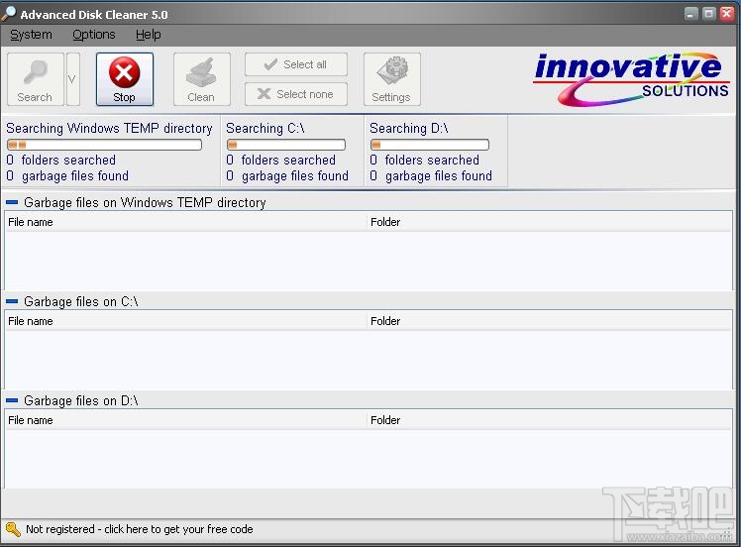Click the Not registered free code link
Screen dimensions: 741x547
click(x=140, y=529)
